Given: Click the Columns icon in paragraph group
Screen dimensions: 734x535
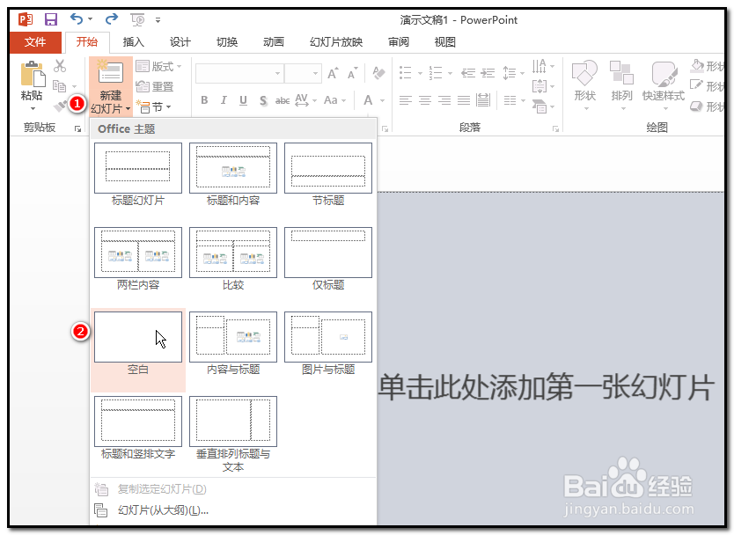Looking at the screenshot, I should tap(510, 100).
